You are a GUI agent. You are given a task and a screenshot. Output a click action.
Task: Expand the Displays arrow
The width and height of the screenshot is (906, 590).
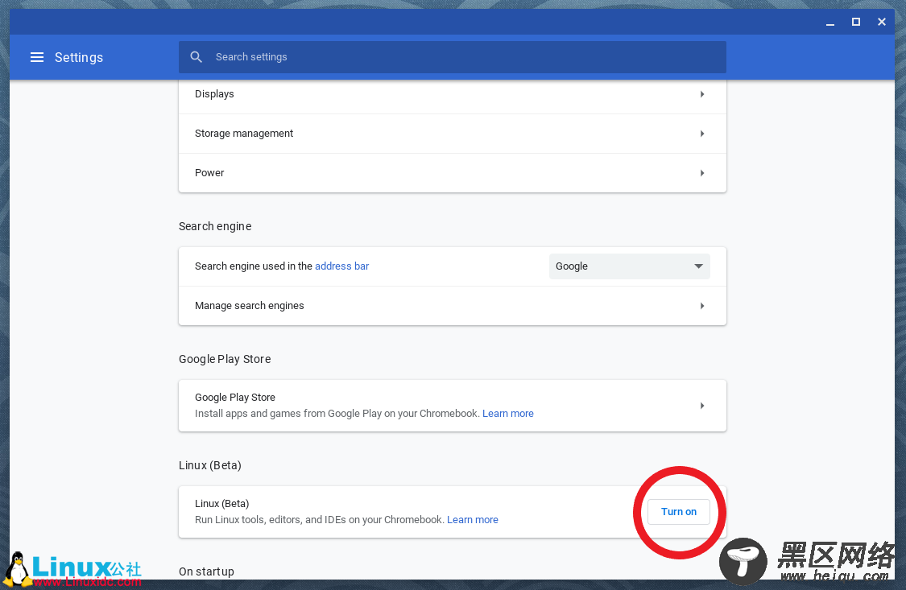click(702, 94)
